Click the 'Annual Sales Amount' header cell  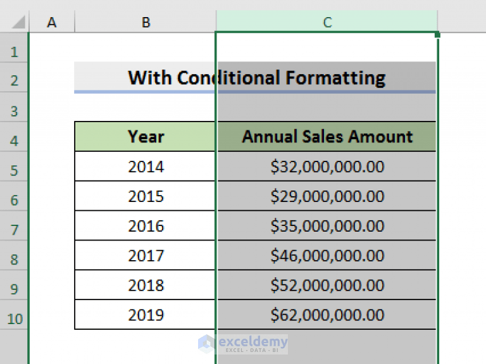click(x=327, y=137)
